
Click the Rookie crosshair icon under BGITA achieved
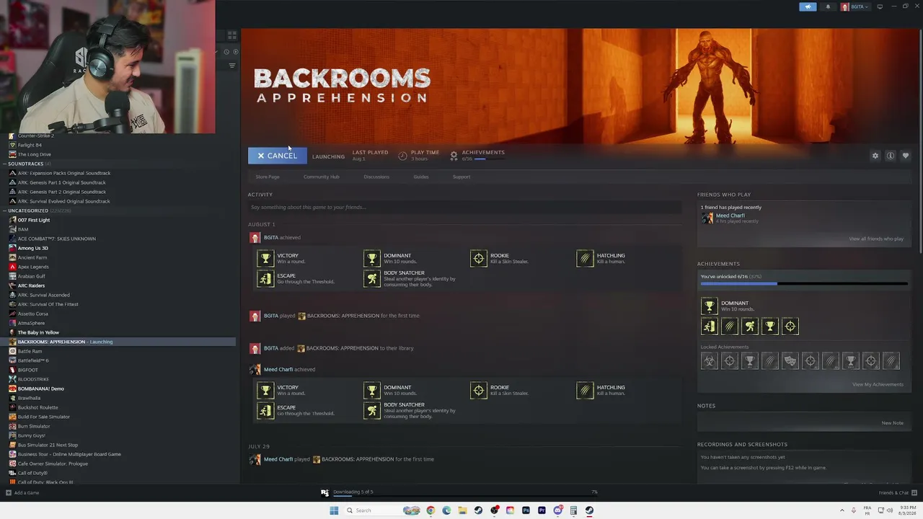click(479, 258)
